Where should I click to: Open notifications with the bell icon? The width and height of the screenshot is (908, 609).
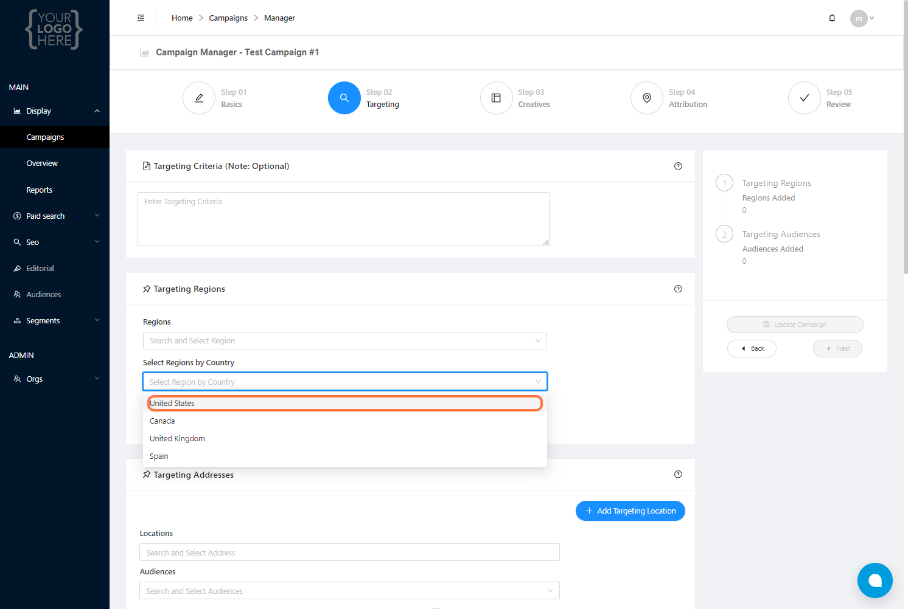click(x=832, y=18)
